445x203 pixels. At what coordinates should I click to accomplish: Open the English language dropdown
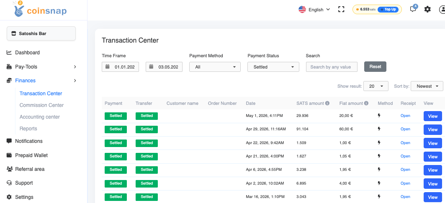point(314,9)
